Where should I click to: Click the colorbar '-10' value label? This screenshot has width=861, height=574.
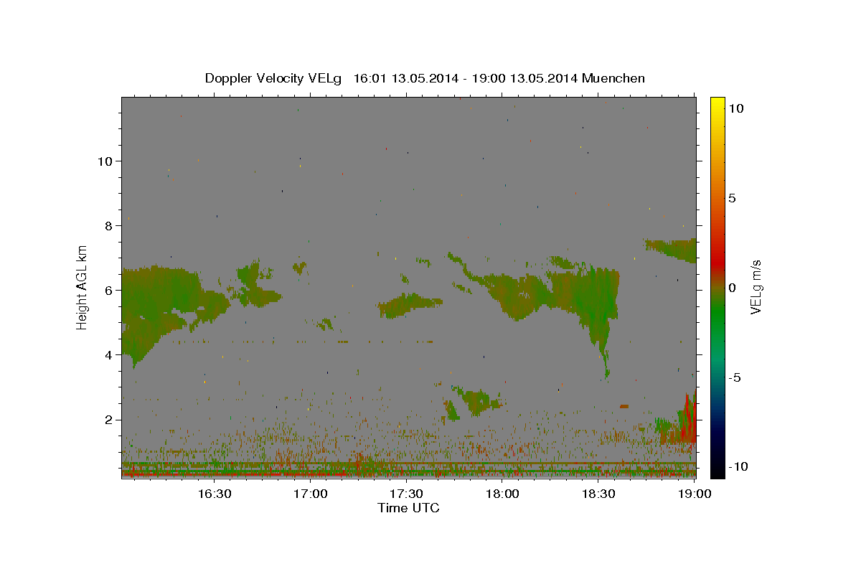pos(738,467)
